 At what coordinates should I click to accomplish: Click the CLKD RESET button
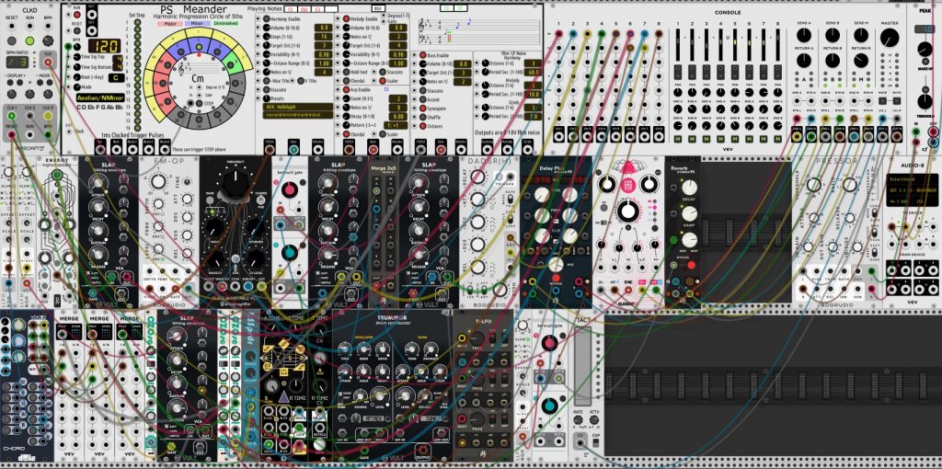coord(11,40)
